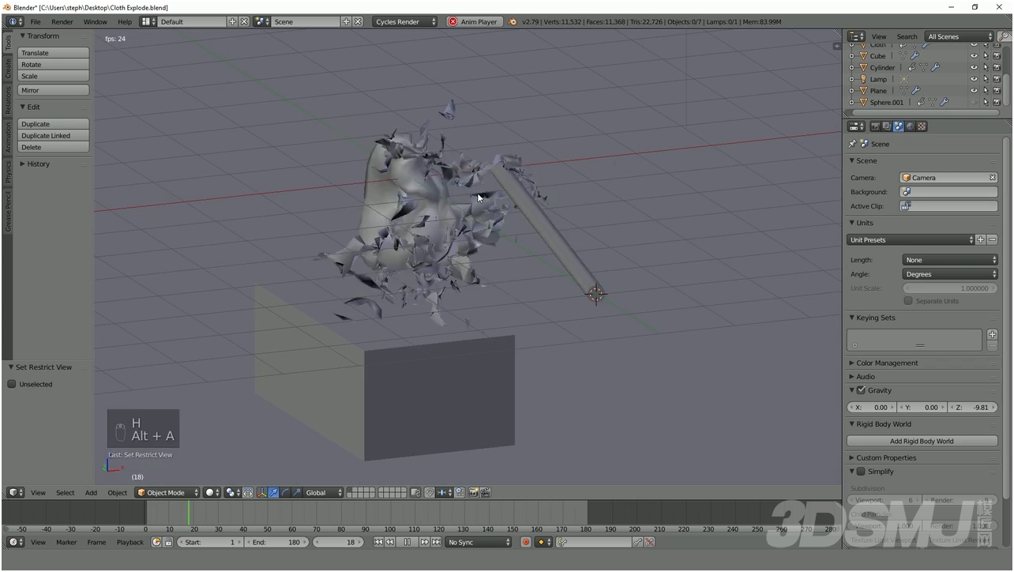Jump to next keyframe in timeline
The width and height of the screenshot is (1014, 572).
pyautogui.click(x=425, y=542)
